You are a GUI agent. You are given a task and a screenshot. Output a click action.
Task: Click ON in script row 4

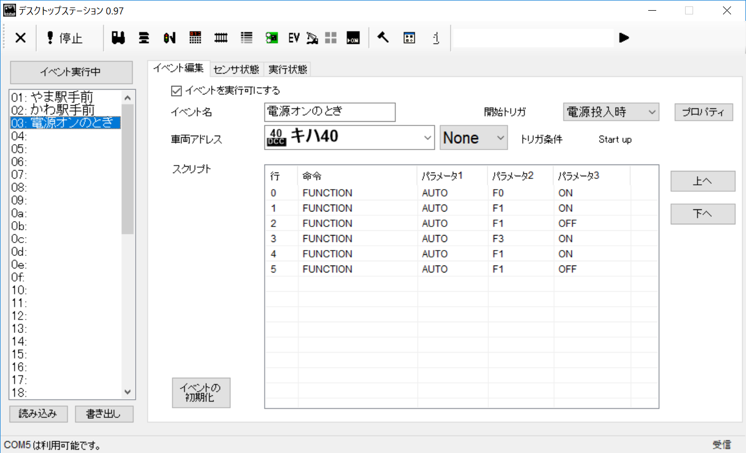[565, 254]
